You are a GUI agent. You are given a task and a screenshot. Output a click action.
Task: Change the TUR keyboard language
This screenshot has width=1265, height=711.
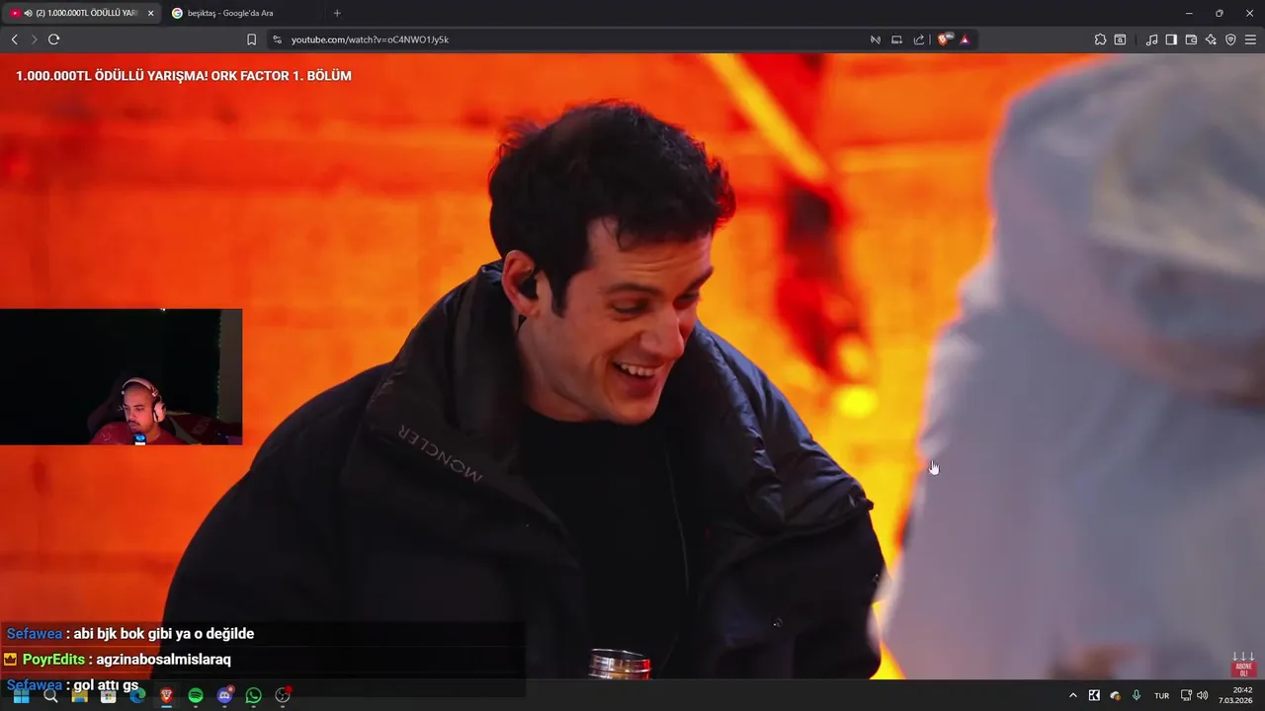(x=1162, y=695)
